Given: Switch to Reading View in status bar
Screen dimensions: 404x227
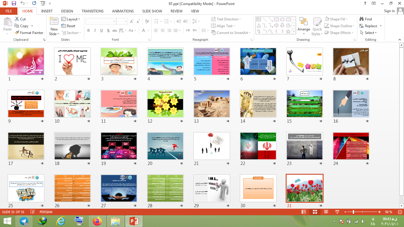Looking at the screenshot, I should pos(326,212).
